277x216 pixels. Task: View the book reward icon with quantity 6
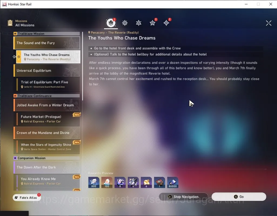(x=146, y=183)
